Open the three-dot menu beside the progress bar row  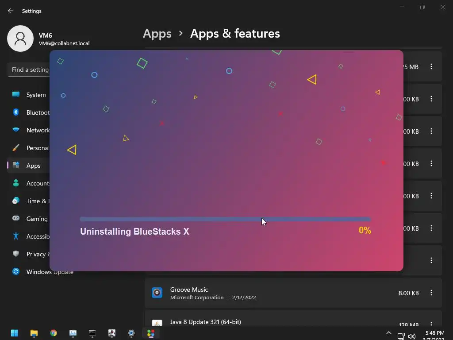click(431, 228)
